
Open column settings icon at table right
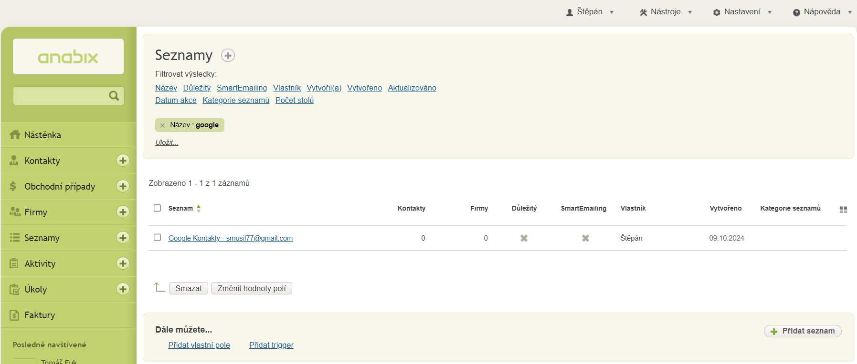843,209
